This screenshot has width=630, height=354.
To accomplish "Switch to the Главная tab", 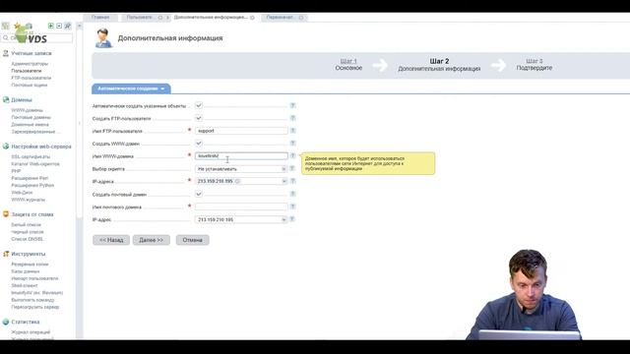I will coord(100,18).
